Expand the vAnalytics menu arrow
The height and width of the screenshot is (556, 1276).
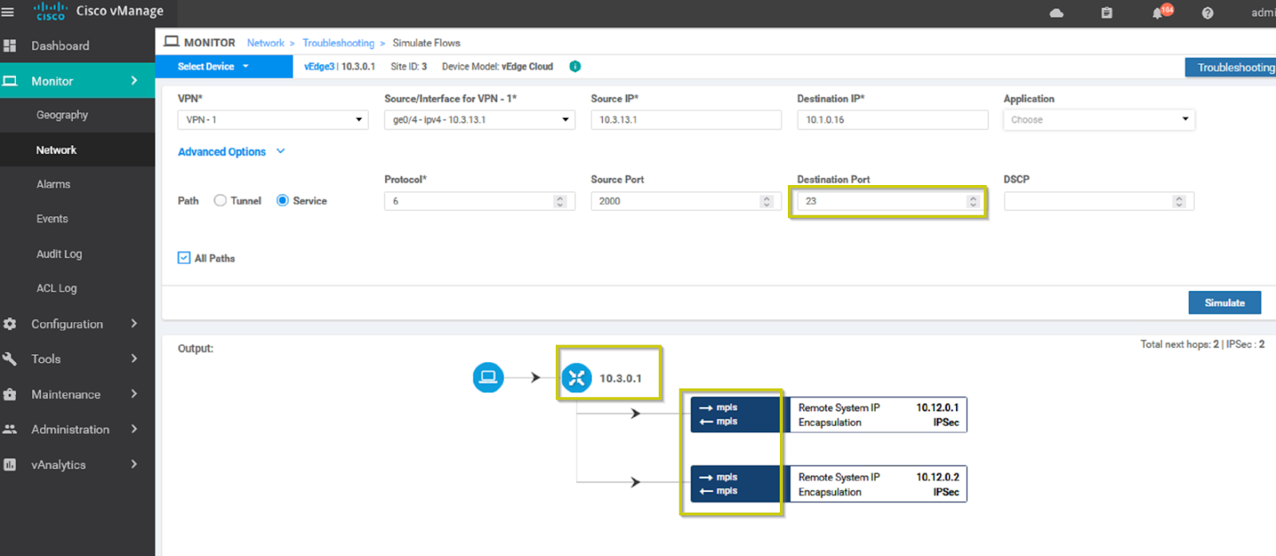coord(134,464)
